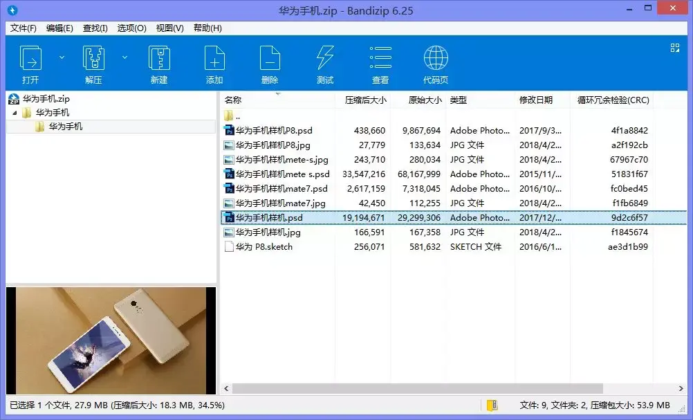Sort by 名称 column header

point(277,100)
